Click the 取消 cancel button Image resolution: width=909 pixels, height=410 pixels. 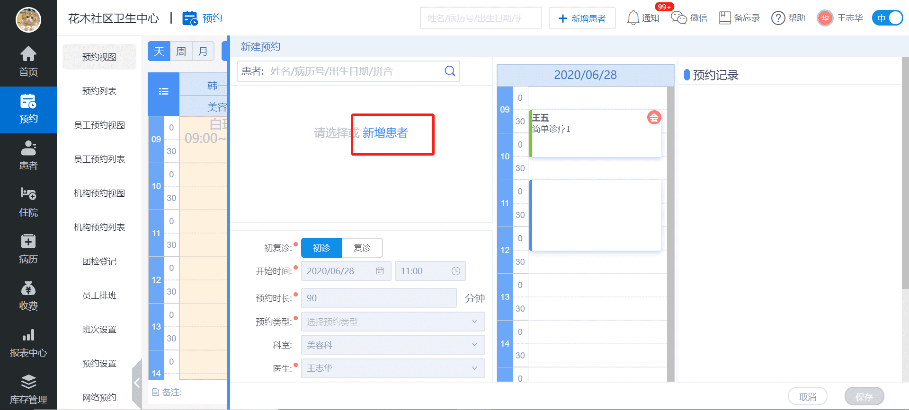coord(807,396)
